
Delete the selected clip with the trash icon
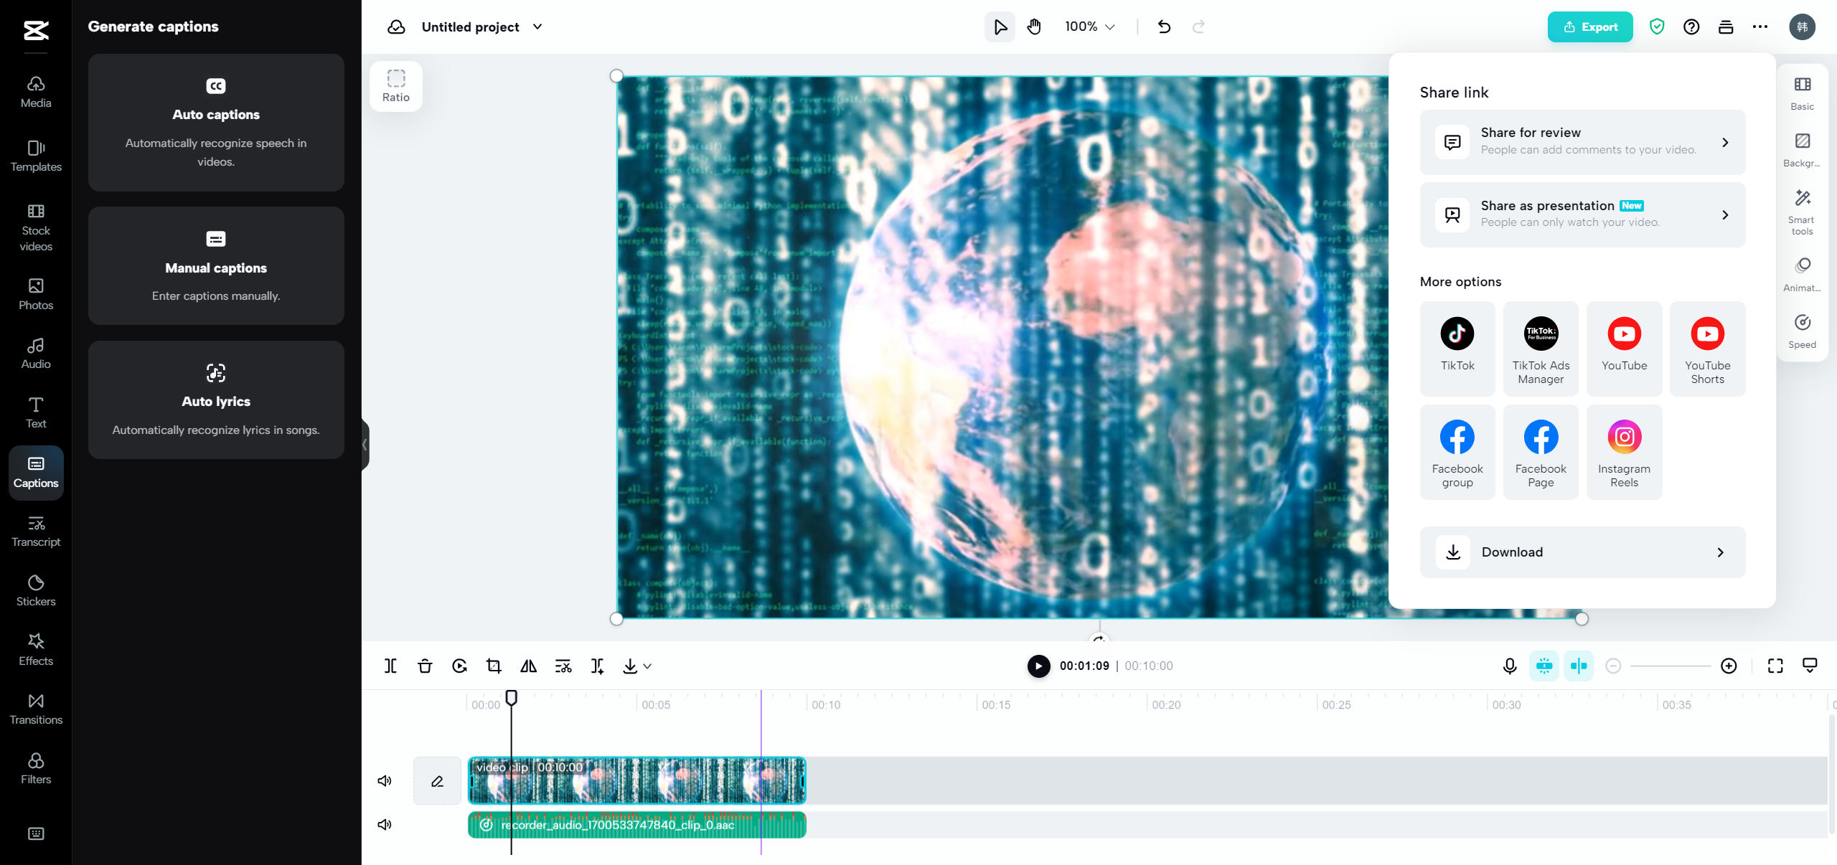coord(424,666)
